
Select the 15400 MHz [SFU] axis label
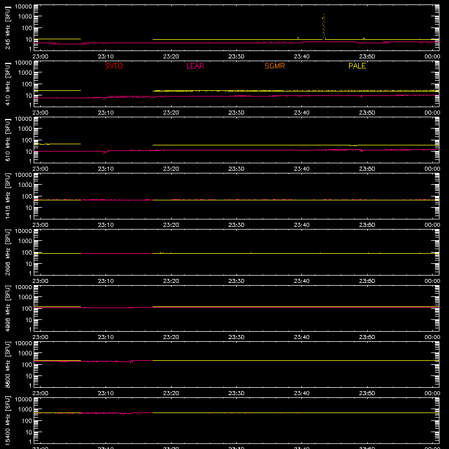click(8, 420)
